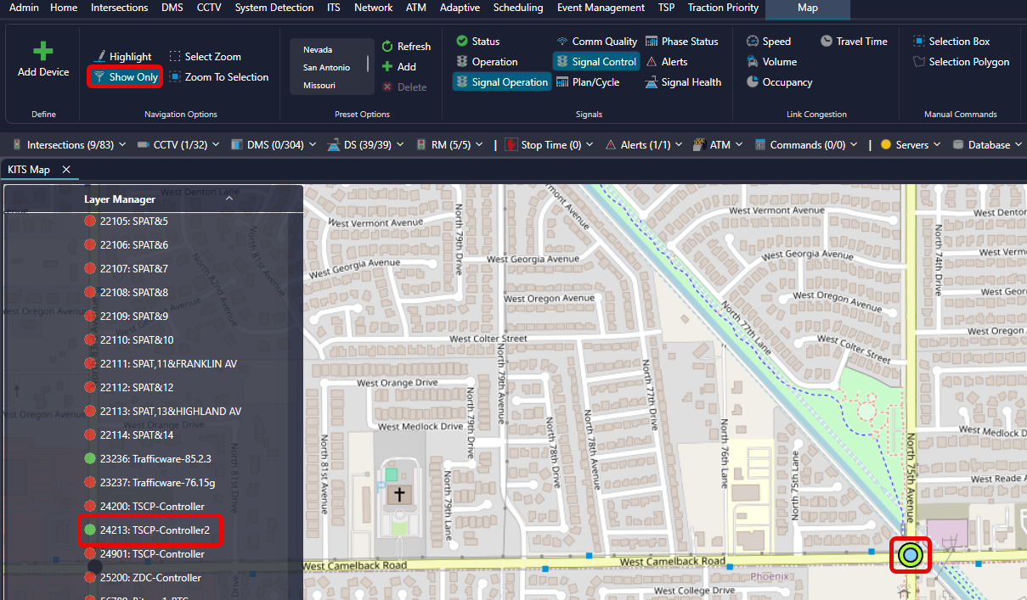Open the ATM status bar dropdown
Screen dimensions: 1027x600
[x=717, y=145]
